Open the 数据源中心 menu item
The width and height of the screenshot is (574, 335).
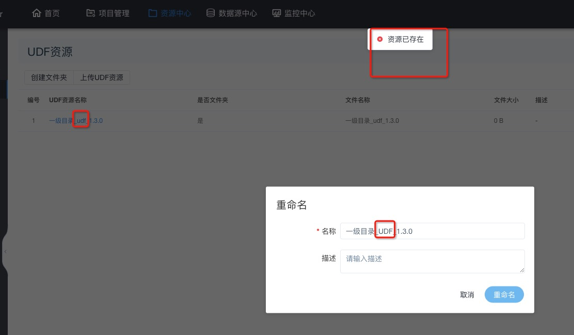(x=232, y=13)
